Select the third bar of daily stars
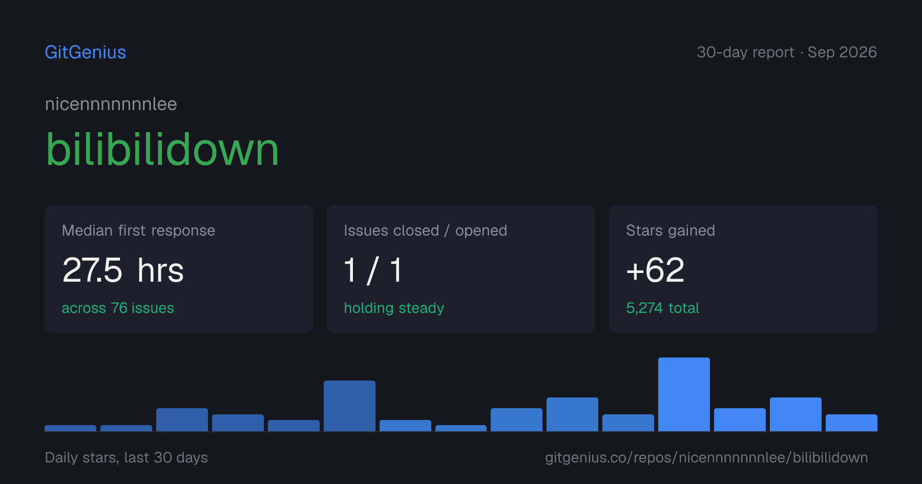The height and width of the screenshot is (484, 922). click(x=182, y=419)
